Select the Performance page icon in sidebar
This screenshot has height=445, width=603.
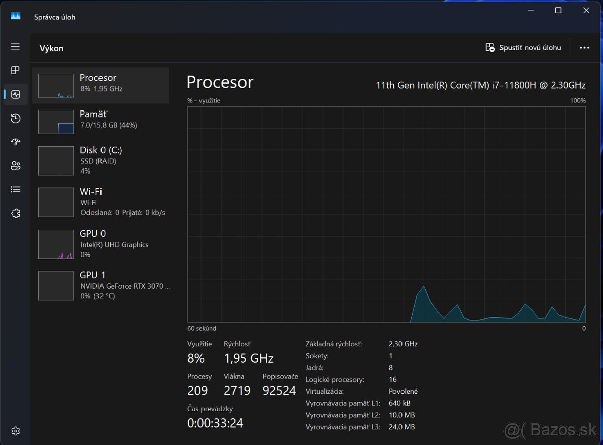15,94
